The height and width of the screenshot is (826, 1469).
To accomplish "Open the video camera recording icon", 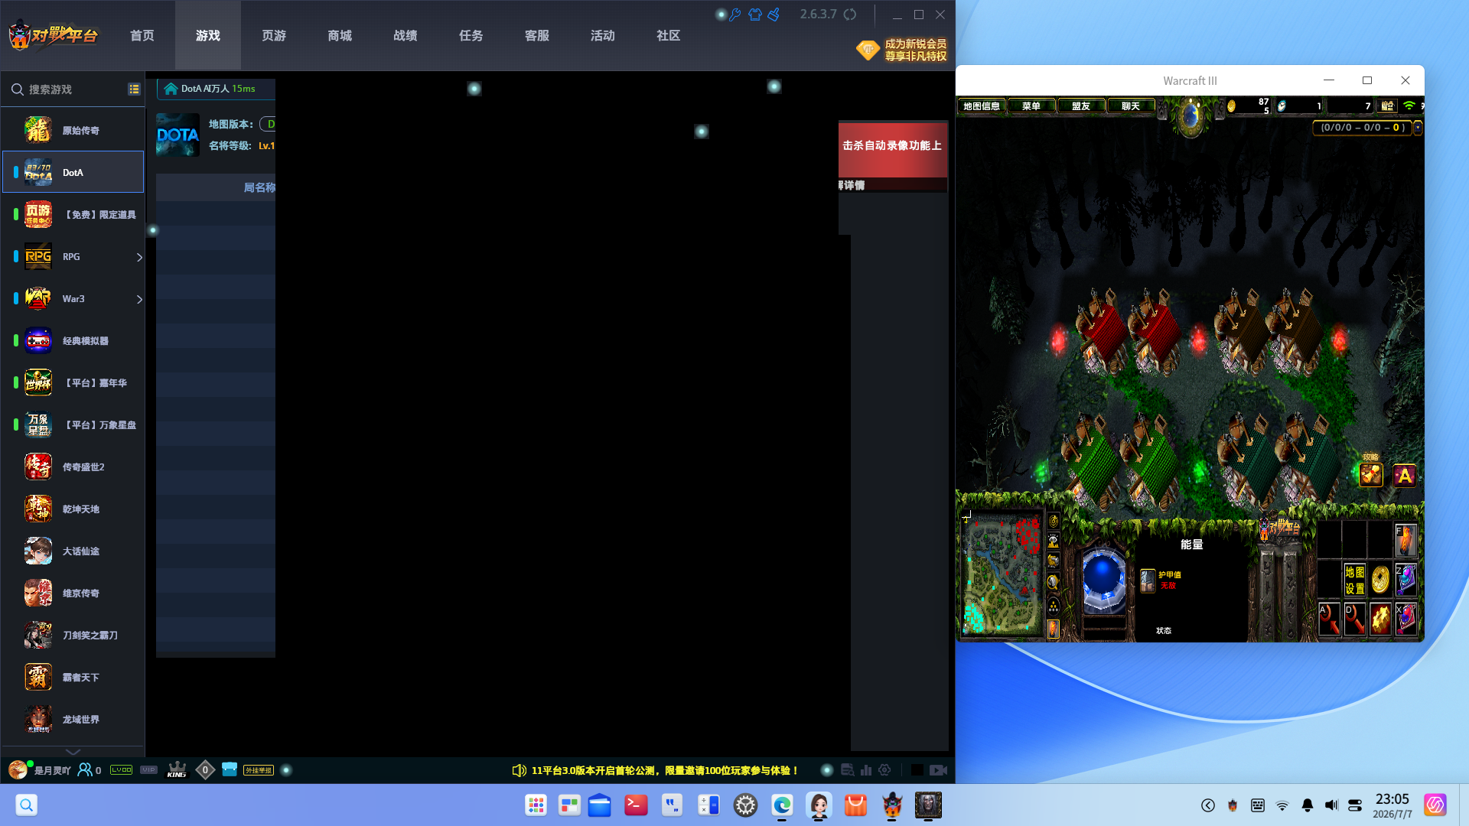I will [x=939, y=770].
